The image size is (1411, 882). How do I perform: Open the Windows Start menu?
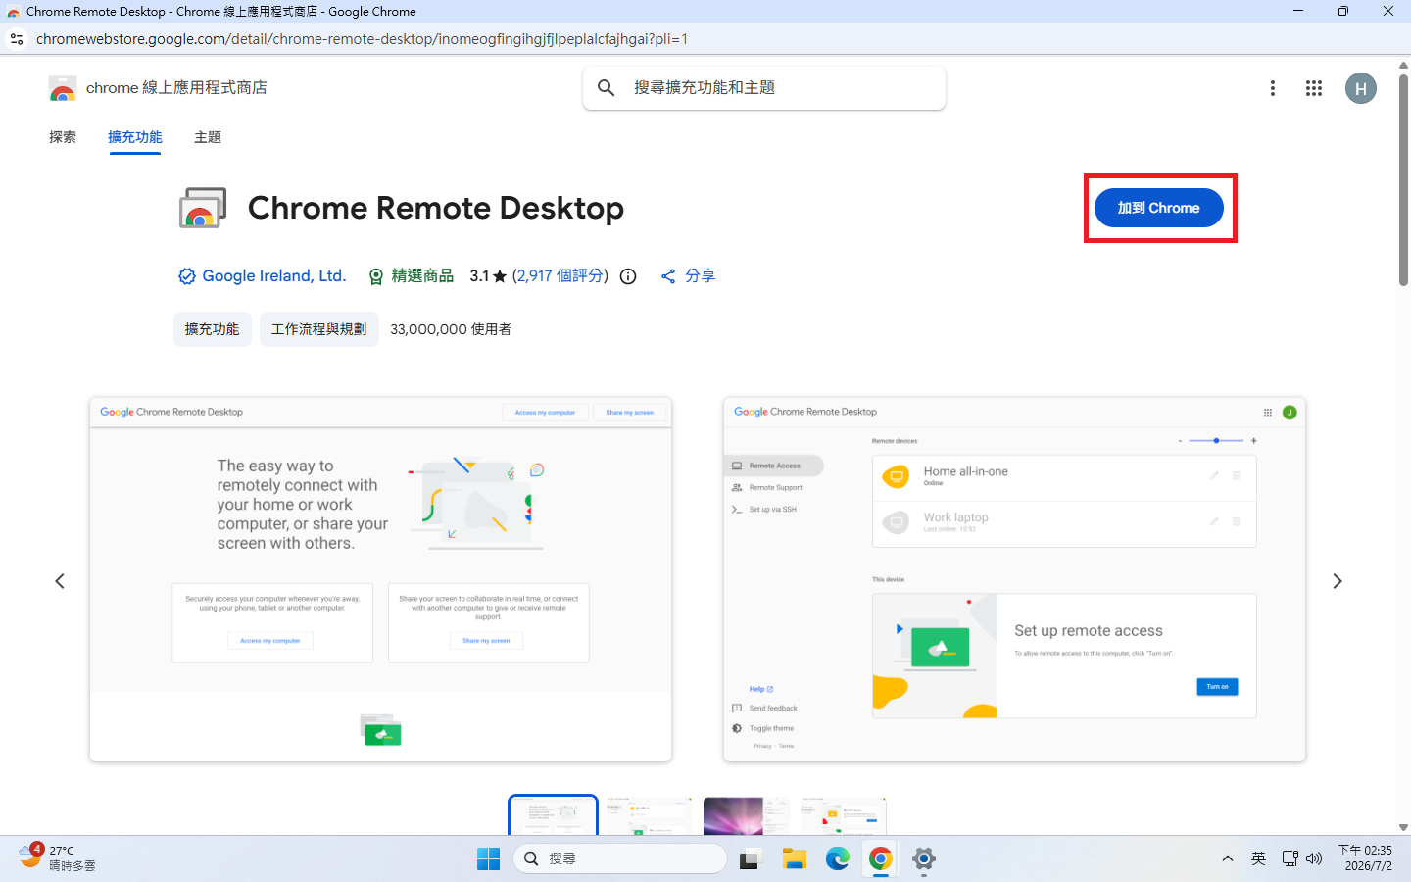(488, 858)
